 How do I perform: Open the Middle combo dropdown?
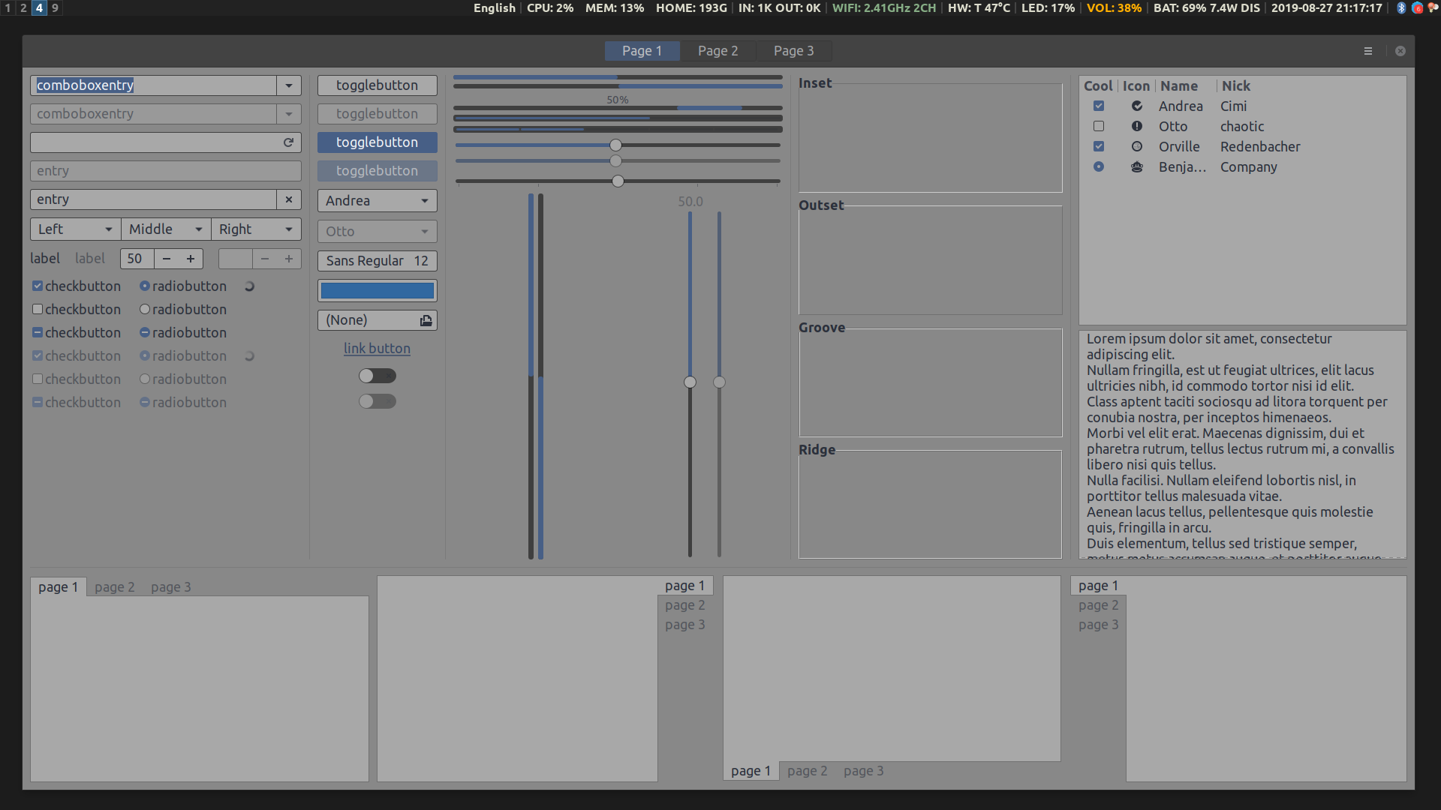click(x=166, y=229)
